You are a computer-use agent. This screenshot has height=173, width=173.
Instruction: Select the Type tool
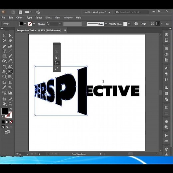click(4, 51)
